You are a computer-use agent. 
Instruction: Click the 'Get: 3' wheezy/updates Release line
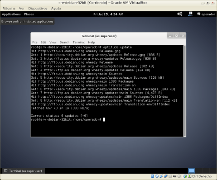92,66
